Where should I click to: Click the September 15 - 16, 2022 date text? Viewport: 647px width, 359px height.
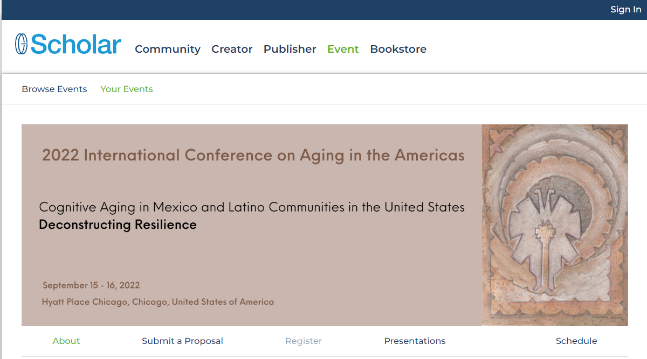(91, 285)
